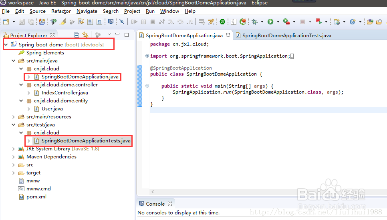Expand folded imports plus marker in editor
The image size is (387, 220).
click(x=147, y=56)
